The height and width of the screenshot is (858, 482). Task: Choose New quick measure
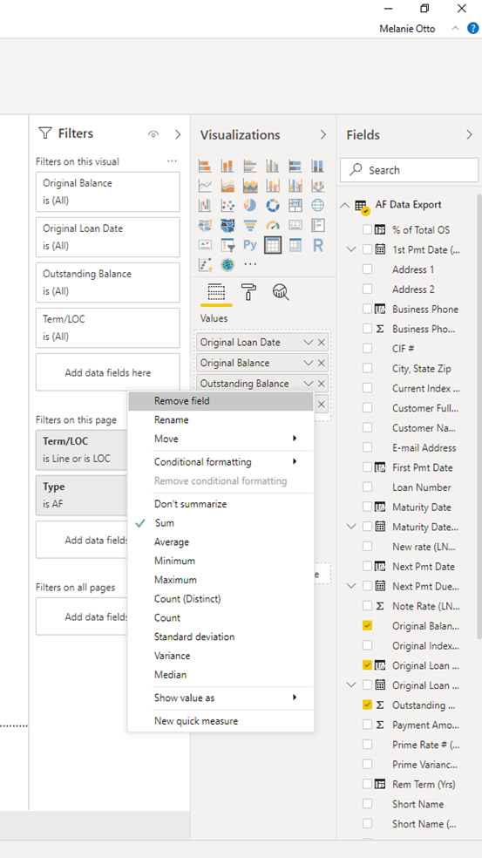pos(221,721)
